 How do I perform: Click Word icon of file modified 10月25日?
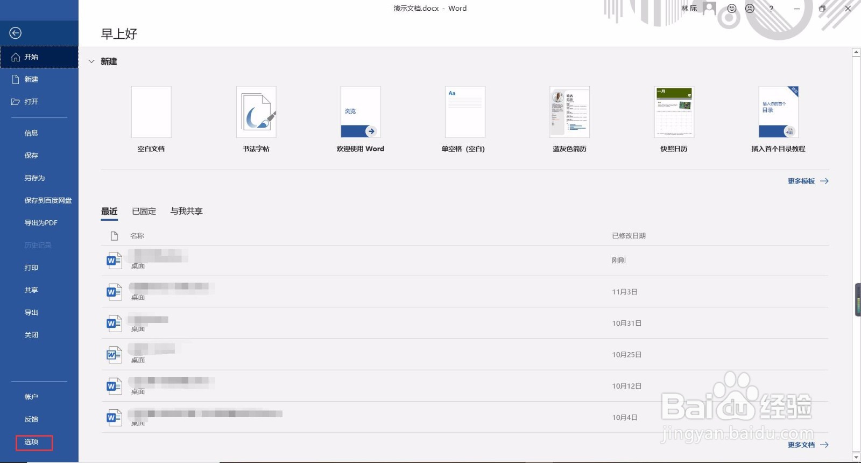[x=114, y=355]
